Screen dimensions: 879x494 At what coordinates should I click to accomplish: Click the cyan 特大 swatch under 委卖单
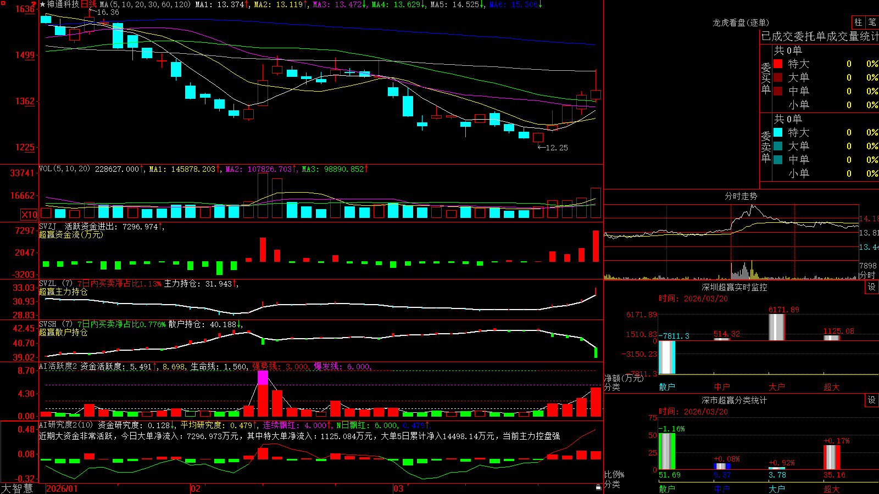click(x=778, y=132)
